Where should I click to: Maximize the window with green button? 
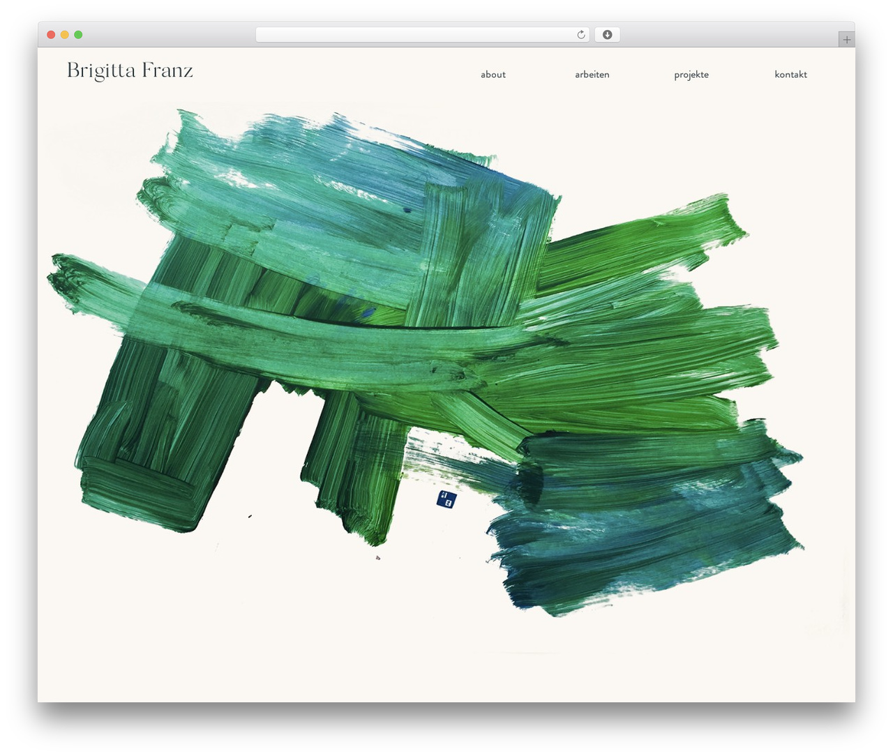[78, 35]
